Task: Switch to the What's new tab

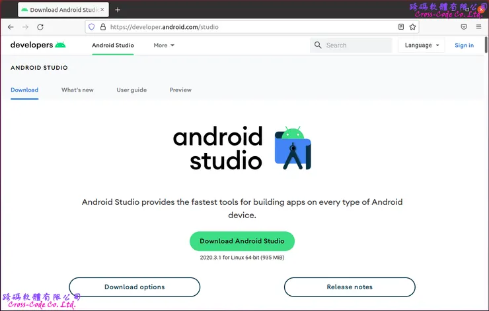Action: tap(77, 90)
